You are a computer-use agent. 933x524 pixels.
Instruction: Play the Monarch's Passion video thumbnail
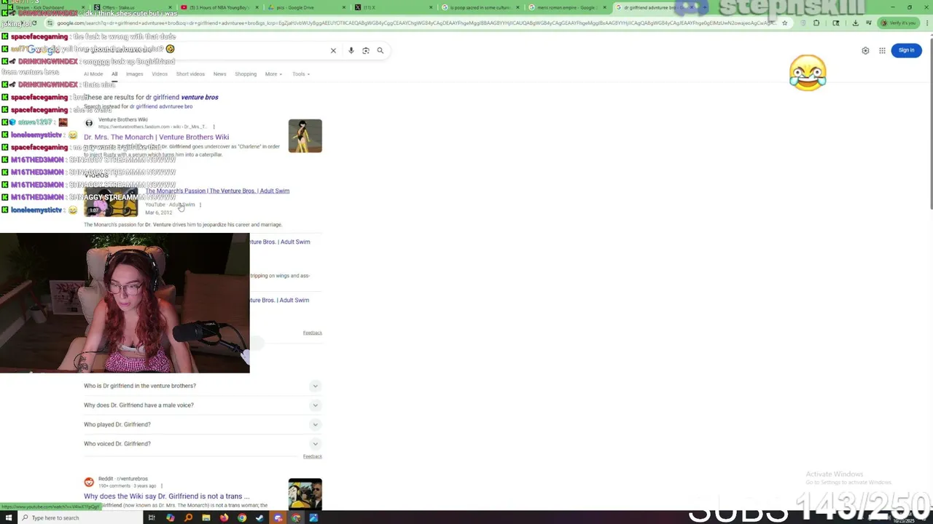click(x=111, y=202)
